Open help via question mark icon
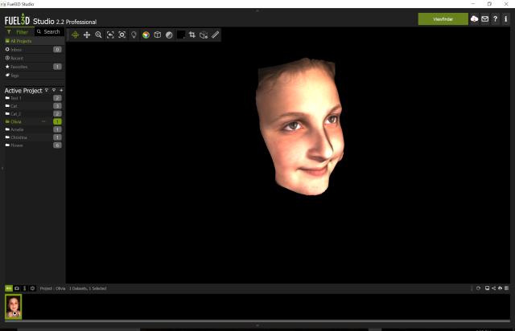This screenshot has width=515, height=331. click(495, 18)
